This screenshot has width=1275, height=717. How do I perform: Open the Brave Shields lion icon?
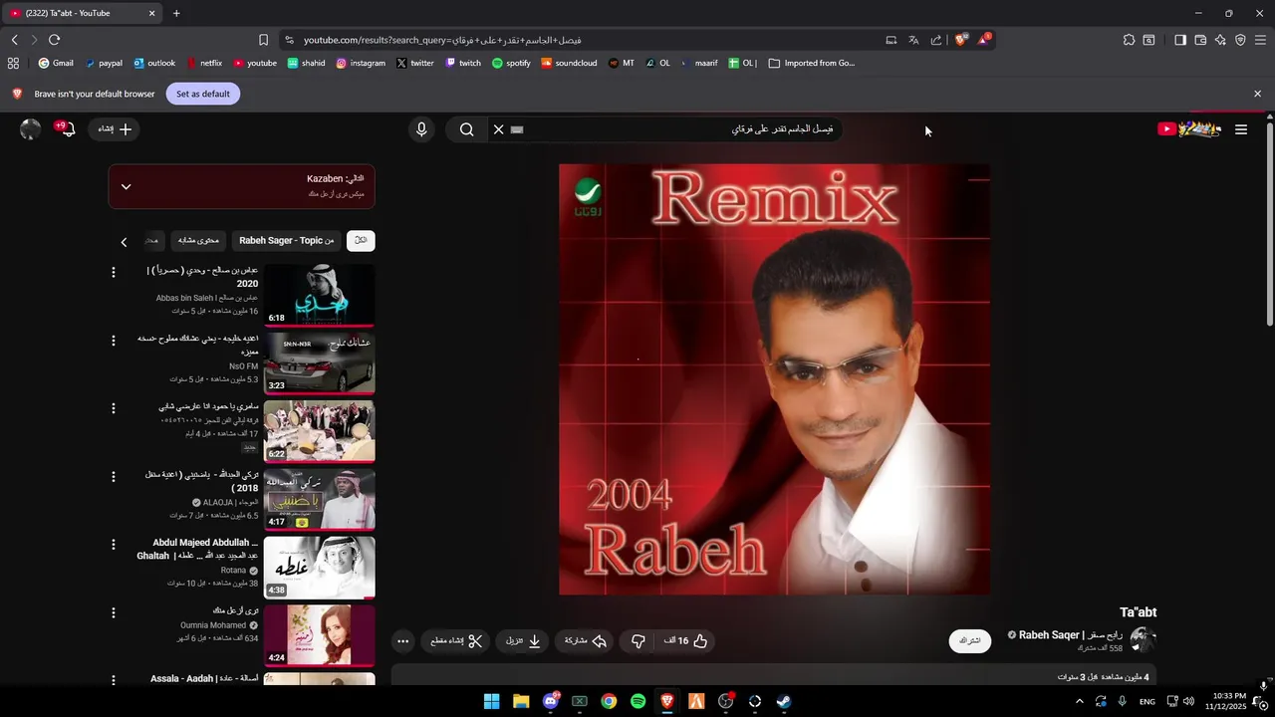[x=961, y=40]
